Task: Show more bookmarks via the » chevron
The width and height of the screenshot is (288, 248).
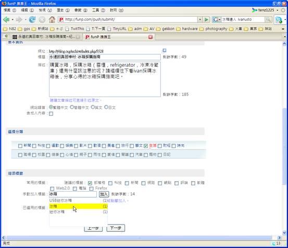Action: [283, 29]
